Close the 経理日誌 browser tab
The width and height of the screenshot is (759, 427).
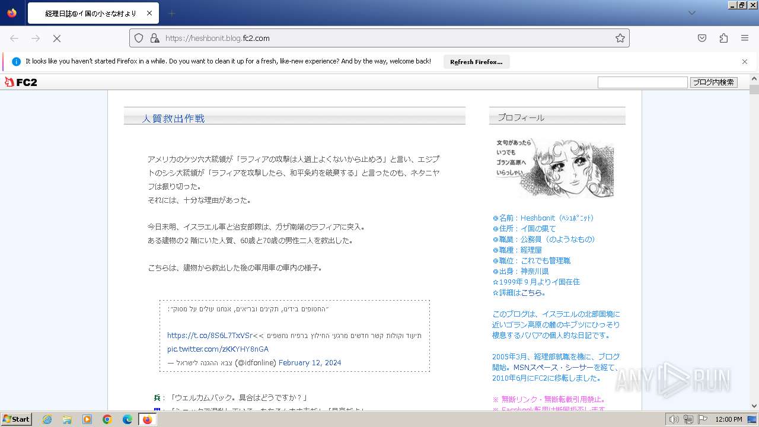tap(149, 13)
